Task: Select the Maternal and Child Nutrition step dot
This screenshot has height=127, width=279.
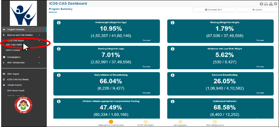Action: [111, 122]
